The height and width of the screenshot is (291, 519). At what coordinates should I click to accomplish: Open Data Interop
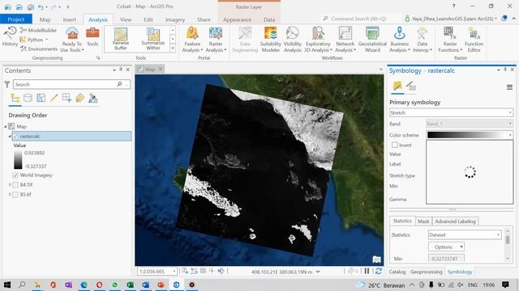pyautogui.click(x=422, y=40)
